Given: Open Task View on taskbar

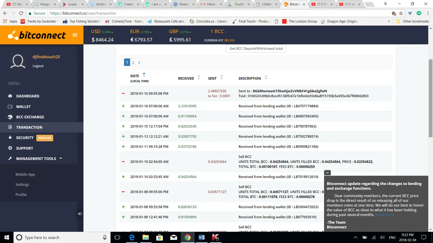Looking at the screenshot, I should [x=117, y=237].
